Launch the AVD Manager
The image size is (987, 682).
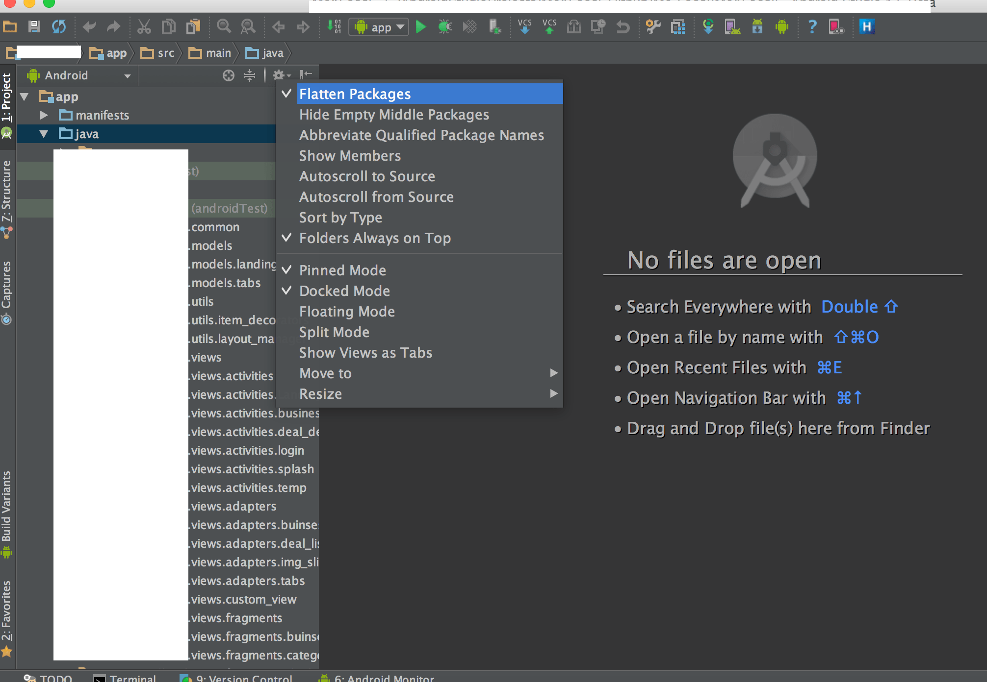click(x=732, y=27)
